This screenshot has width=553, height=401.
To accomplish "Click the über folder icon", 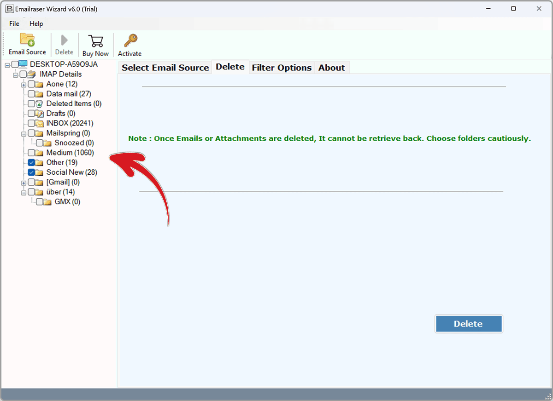I will coord(40,192).
